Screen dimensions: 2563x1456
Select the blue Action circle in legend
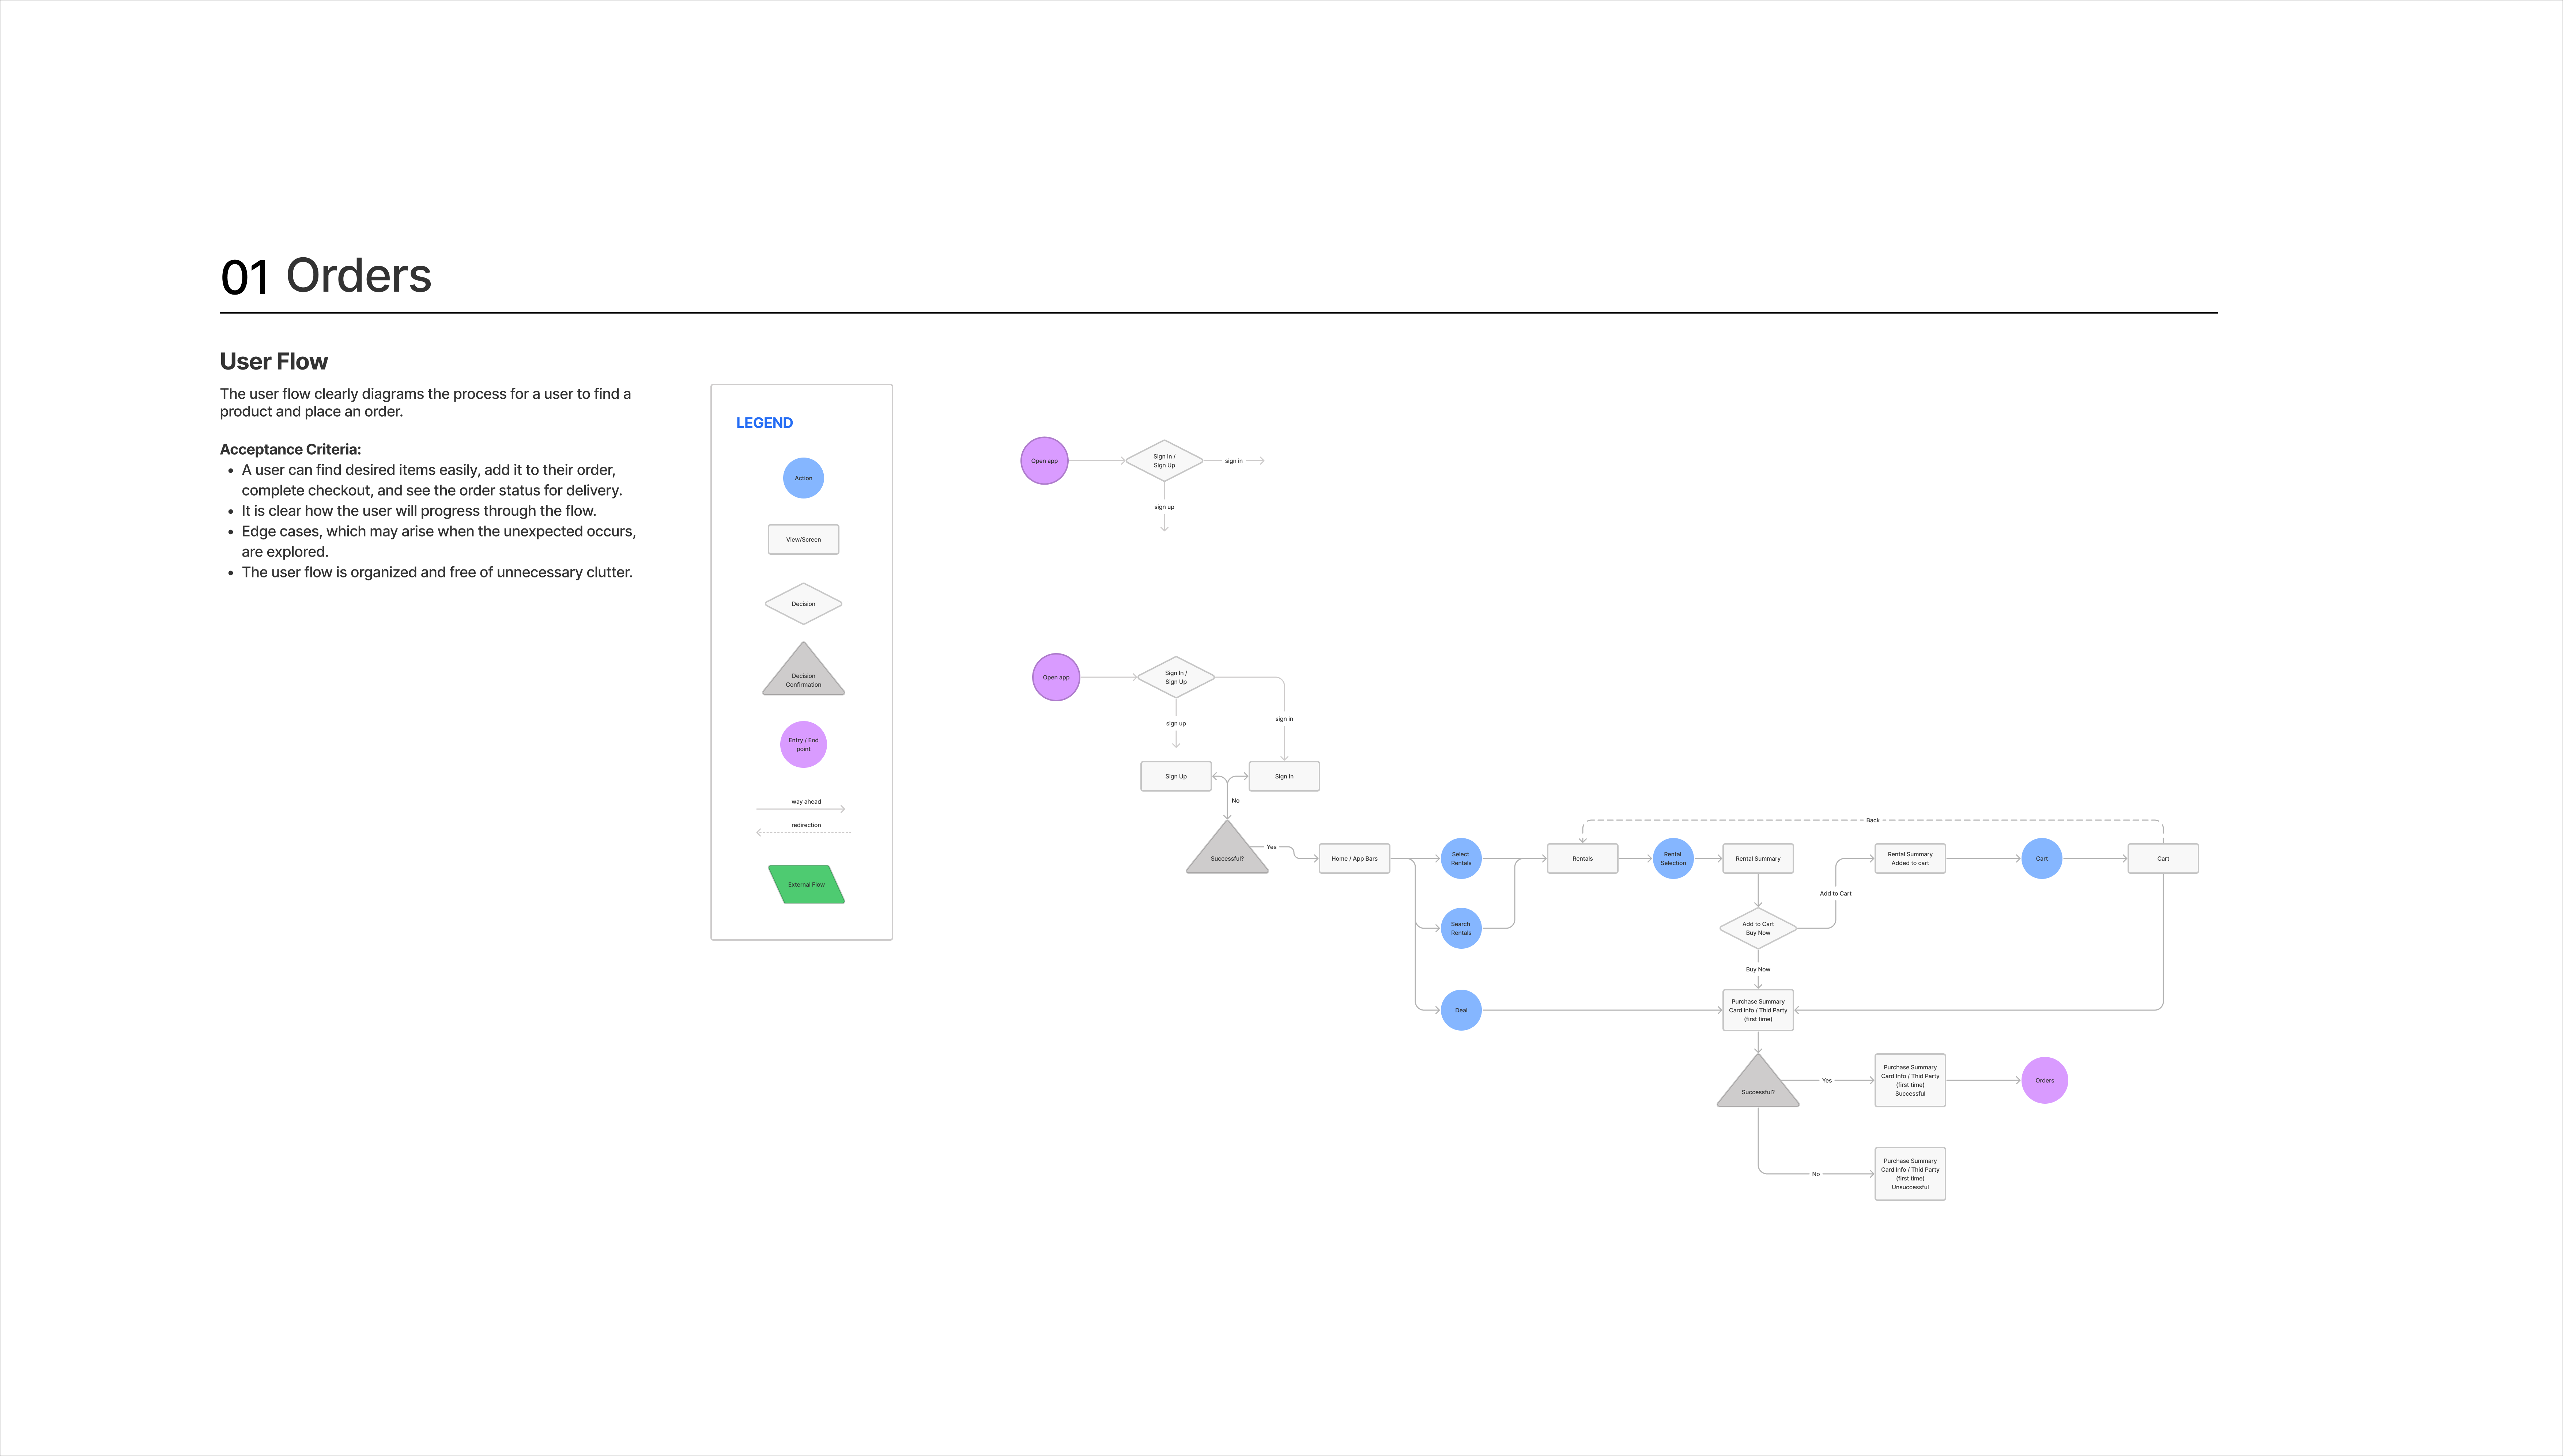[803, 478]
